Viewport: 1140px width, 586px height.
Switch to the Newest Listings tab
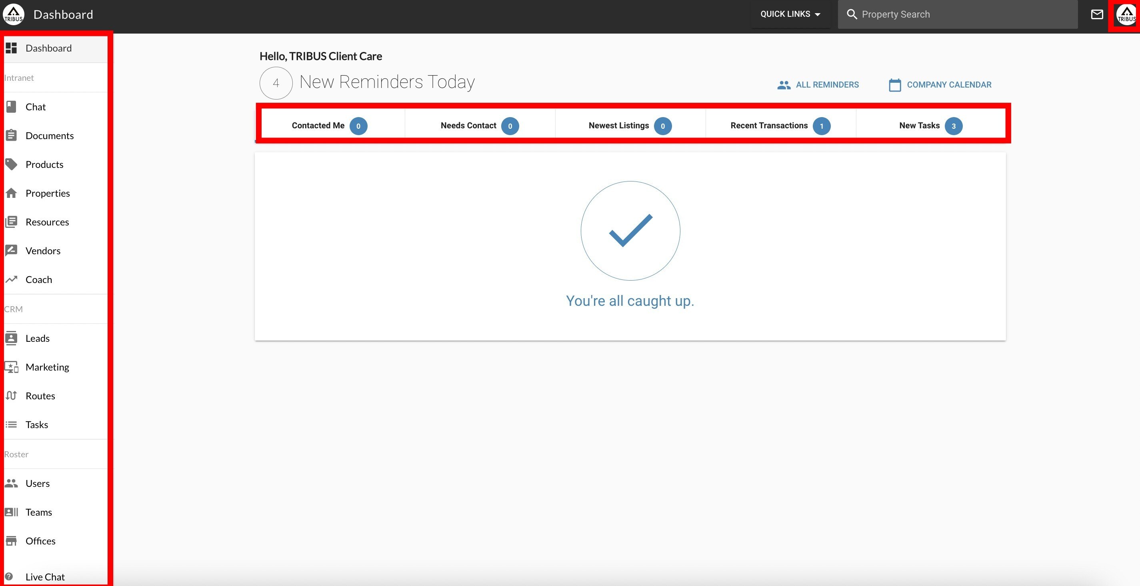coord(631,126)
